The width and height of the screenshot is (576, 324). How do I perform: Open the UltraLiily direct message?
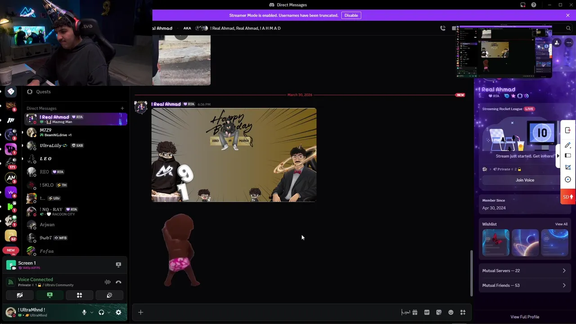[76, 145]
